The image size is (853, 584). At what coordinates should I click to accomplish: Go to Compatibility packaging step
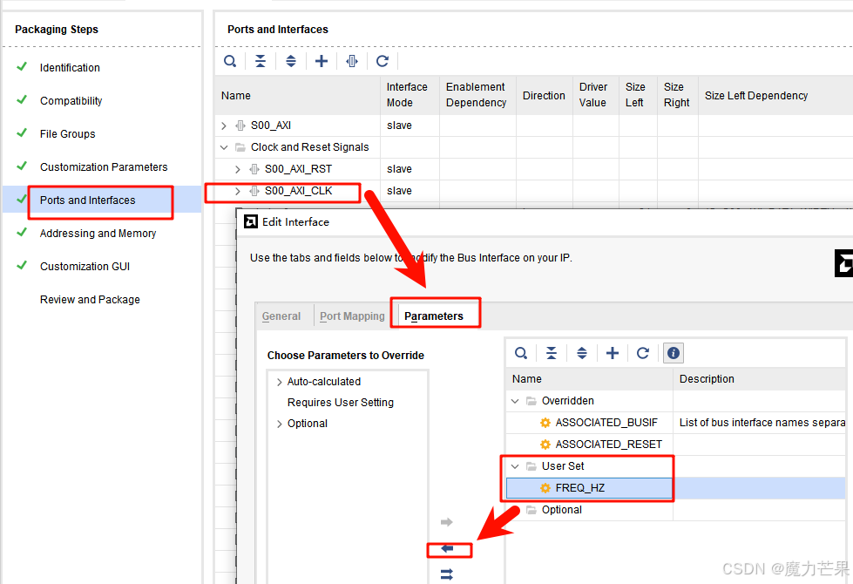tap(71, 101)
